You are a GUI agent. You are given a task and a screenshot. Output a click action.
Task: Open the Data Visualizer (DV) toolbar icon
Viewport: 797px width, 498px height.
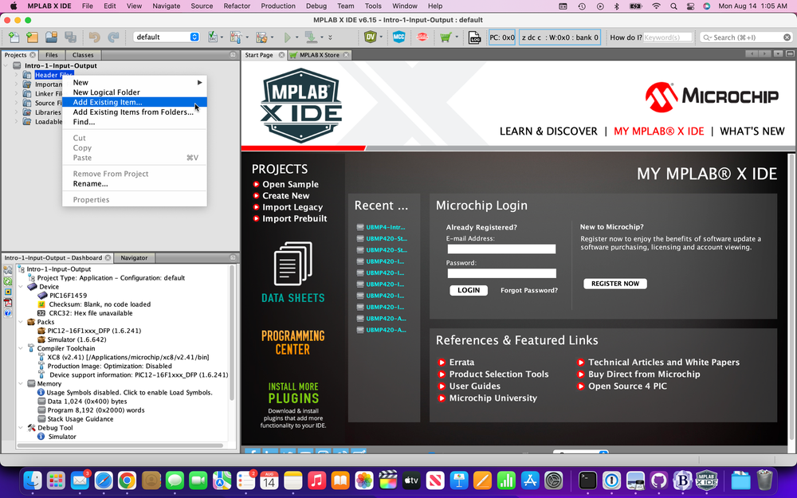pos(370,37)
